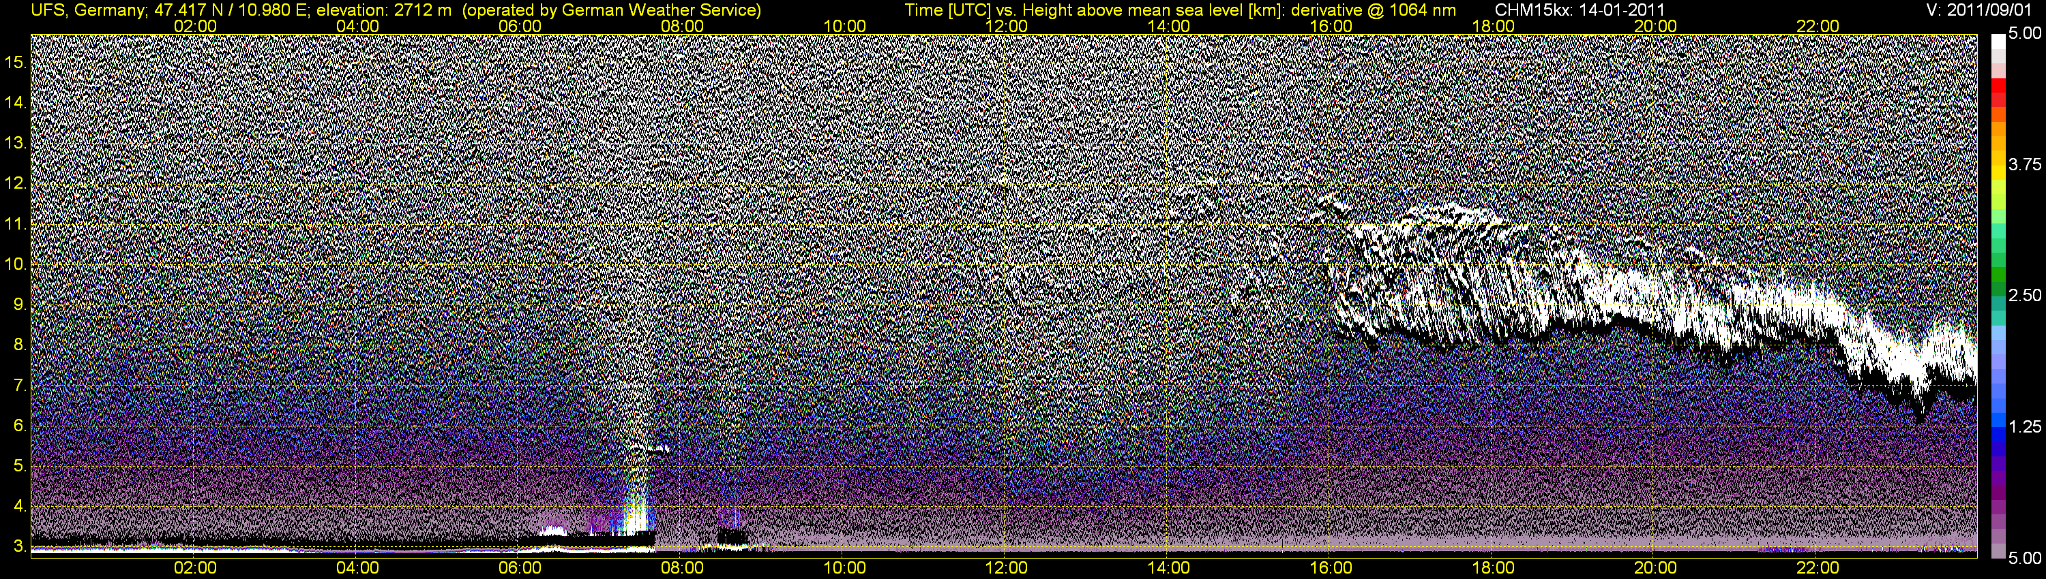Click the 1.25 colorbar value
2046x579 pixels.
pos(2025,426)
